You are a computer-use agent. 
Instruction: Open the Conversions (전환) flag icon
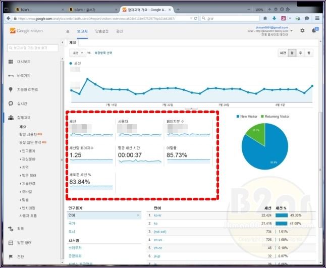click(x=11, y=257)
